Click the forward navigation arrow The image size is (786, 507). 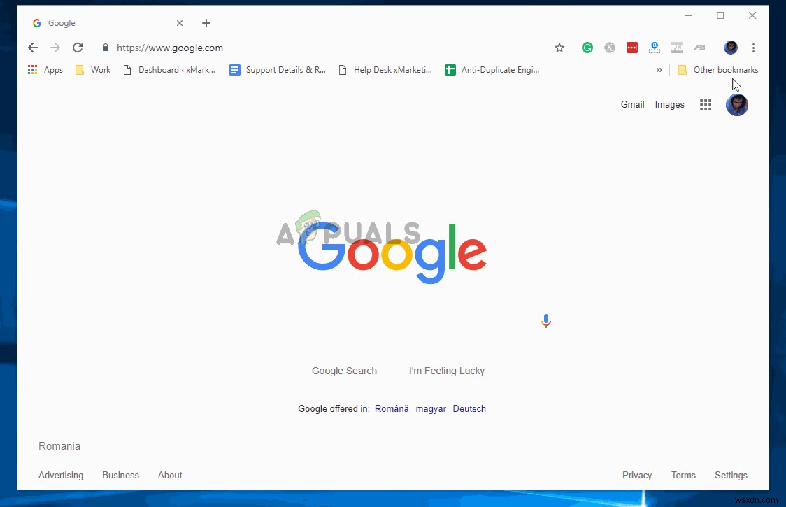(55, 48)
